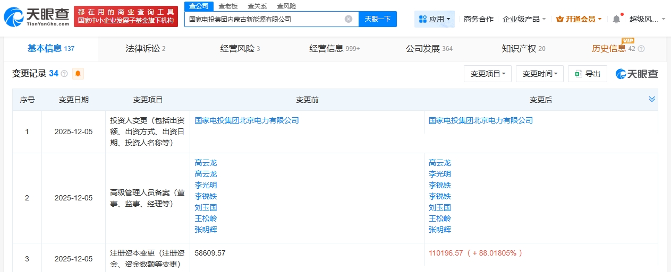The width and height of the screenshot is (671, 272).
Task: Click into the company search input field
Action: [x=263, y=19]
